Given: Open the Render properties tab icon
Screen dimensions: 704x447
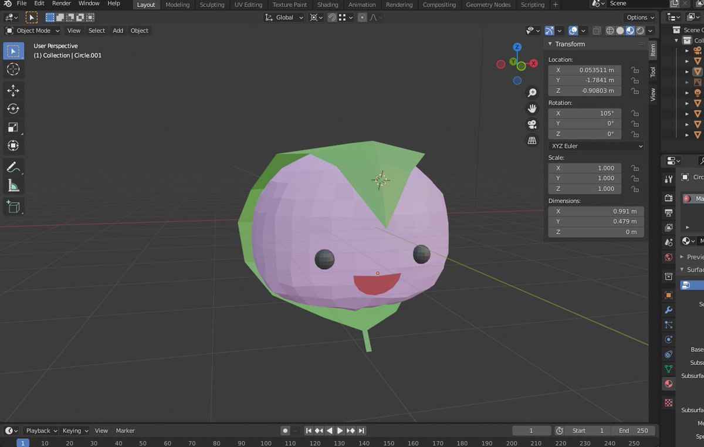Looking at the screenshot, I should pos(668,198).
